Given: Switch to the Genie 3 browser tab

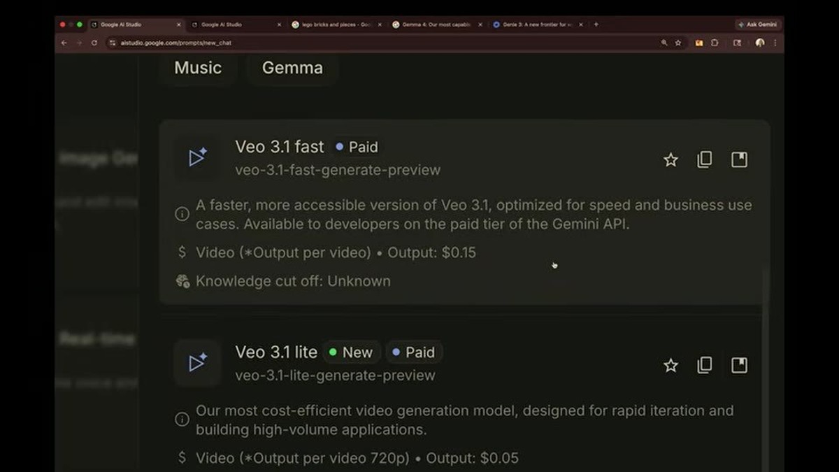Looking at the screenshot, I should point(537,24).
